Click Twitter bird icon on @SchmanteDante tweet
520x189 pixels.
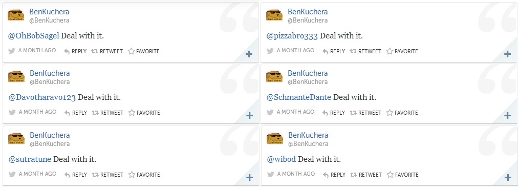point(270,112)
